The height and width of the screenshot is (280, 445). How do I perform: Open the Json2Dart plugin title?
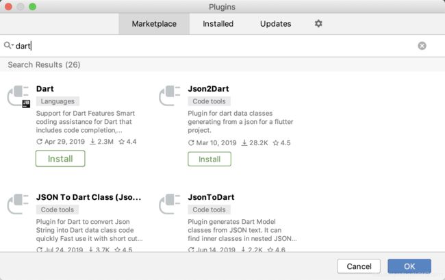[x=208, y=89]
